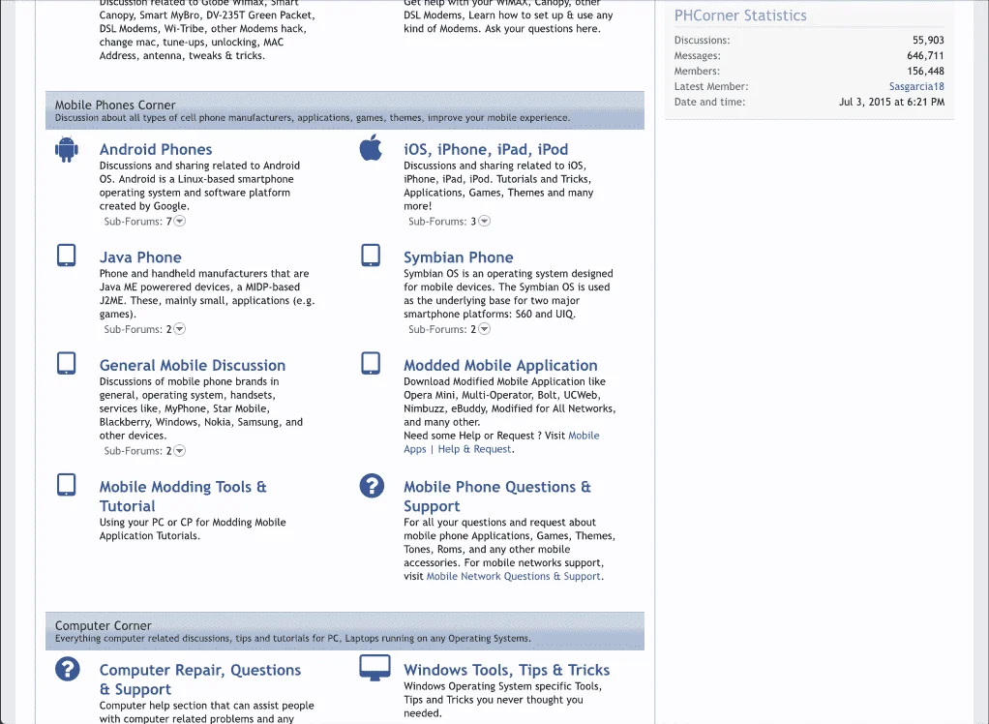Open the Modded Mobile Application forum
989x724 pixels.
coord(501,365)
